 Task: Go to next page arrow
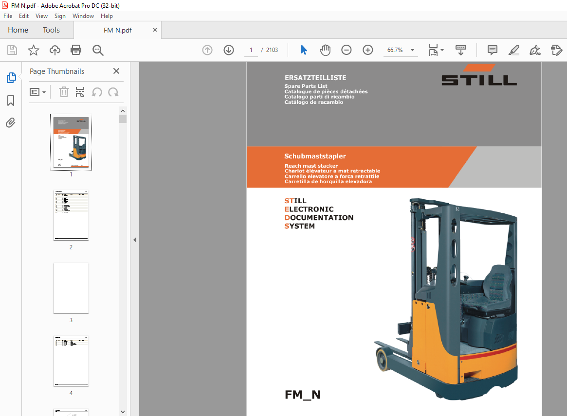coord(229,50)
